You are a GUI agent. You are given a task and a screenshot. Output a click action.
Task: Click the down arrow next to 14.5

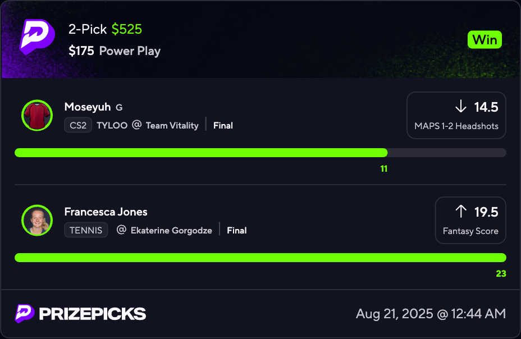click(461, 107)
